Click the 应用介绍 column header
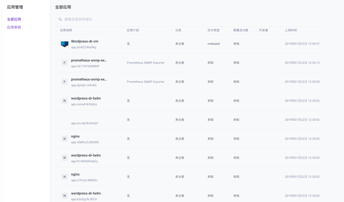The image size is (344, 202). (133, 30)
